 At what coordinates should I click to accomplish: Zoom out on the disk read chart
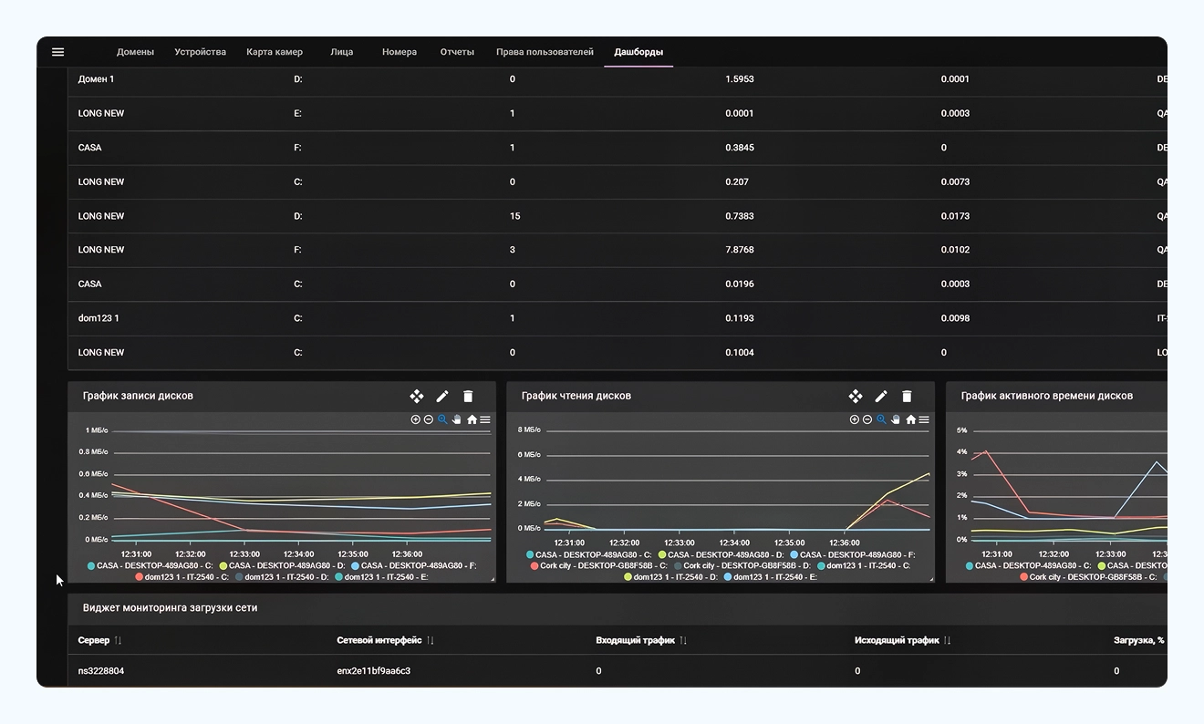[x=867, y=419]
